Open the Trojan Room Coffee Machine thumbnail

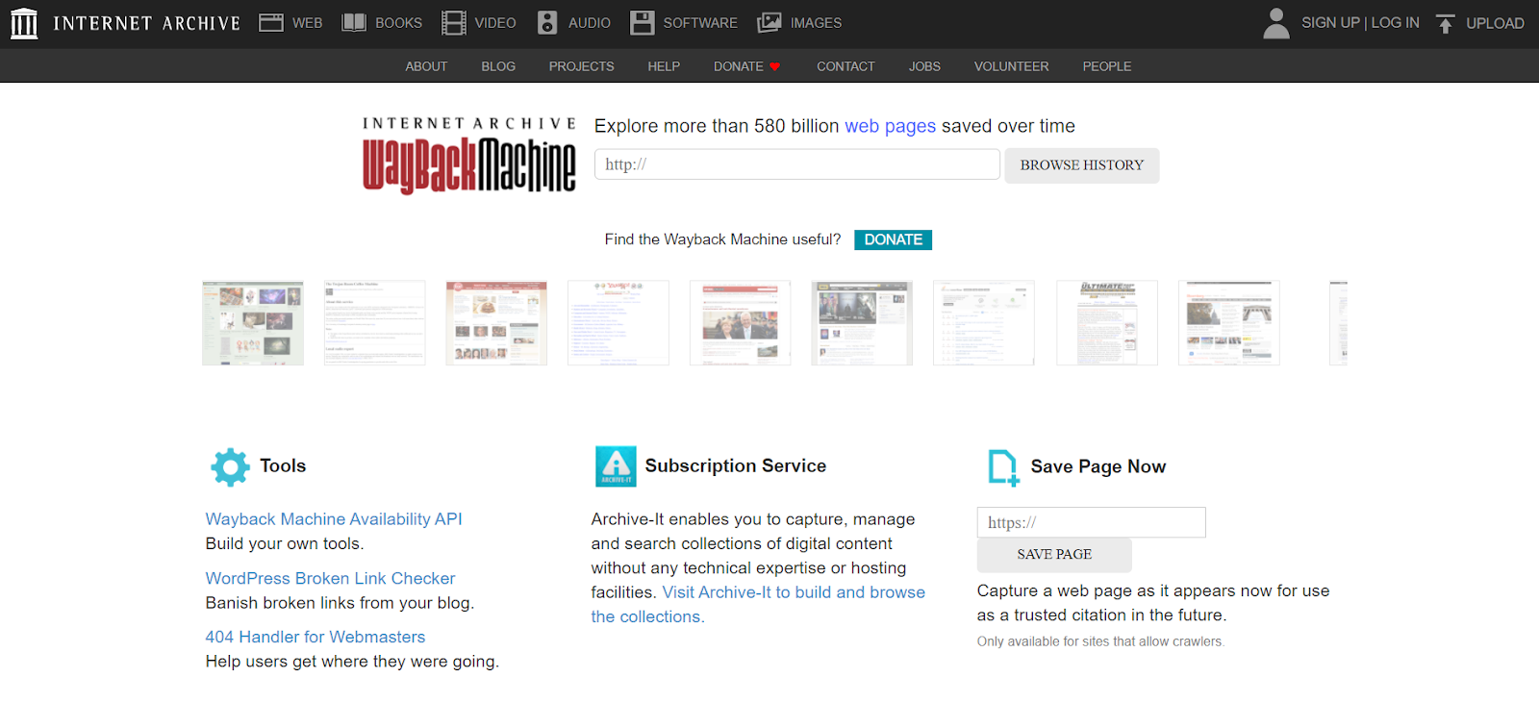(x=374, y=323)
